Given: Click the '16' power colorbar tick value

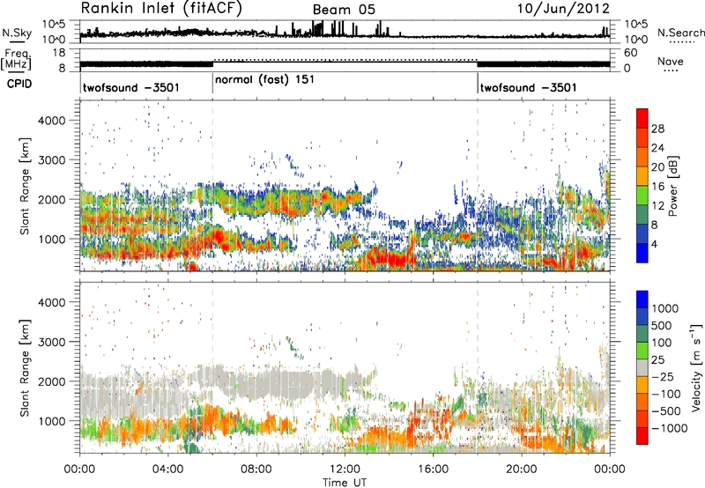Looking at the screenshot, I should (657, 187).
